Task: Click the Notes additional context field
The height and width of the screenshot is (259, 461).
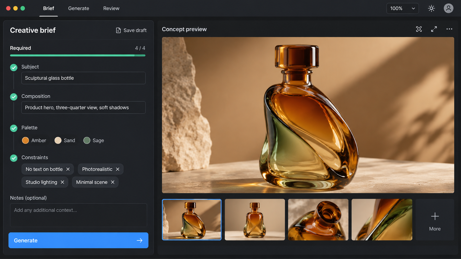Action: pyautogui.click(x=79, y=215)
